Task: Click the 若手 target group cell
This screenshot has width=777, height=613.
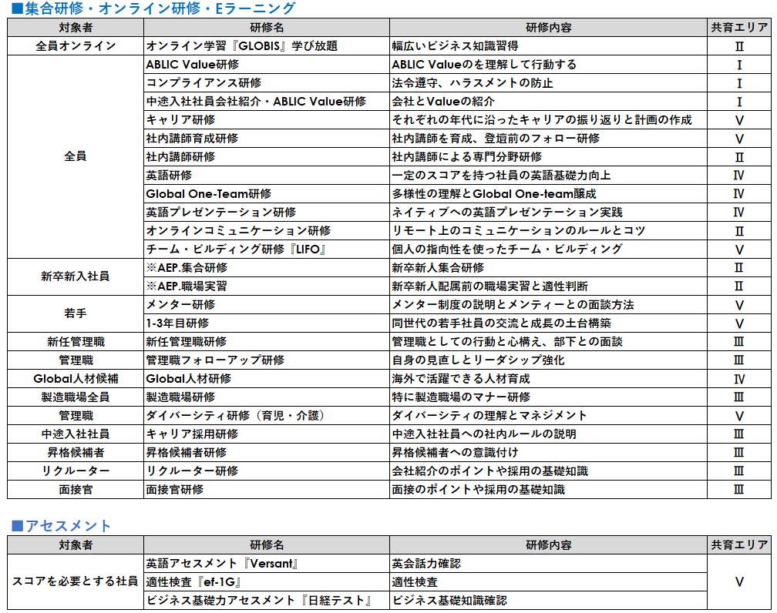Action: [76, 314]
